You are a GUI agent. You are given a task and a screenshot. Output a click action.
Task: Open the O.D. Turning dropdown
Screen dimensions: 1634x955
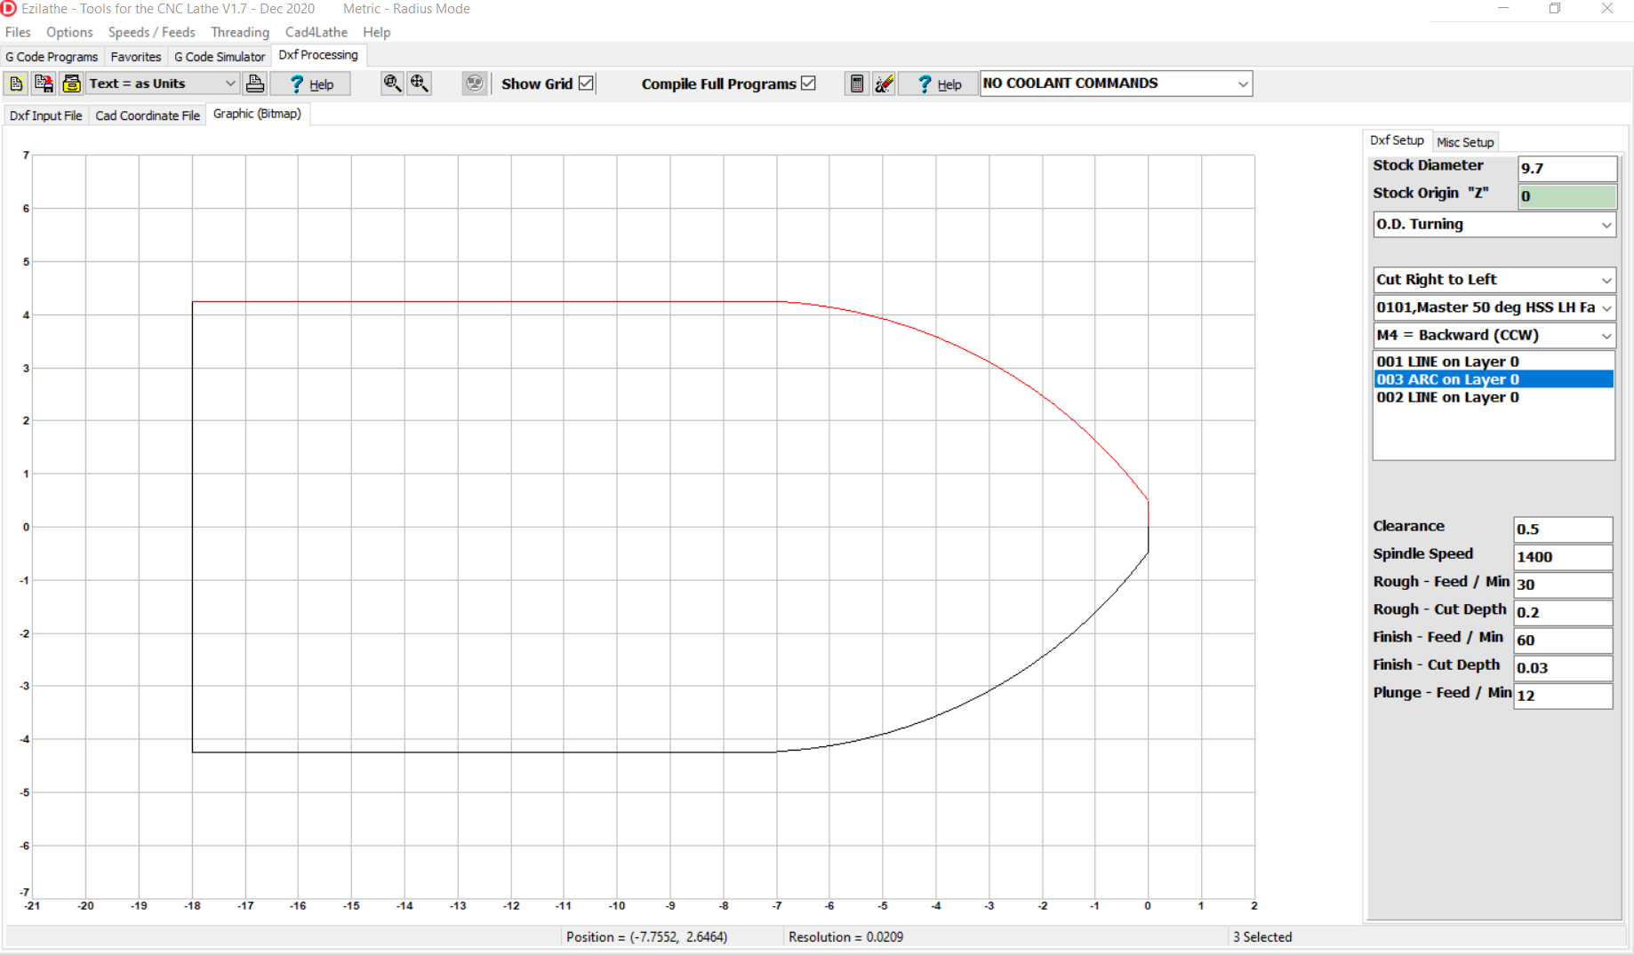1494,225
